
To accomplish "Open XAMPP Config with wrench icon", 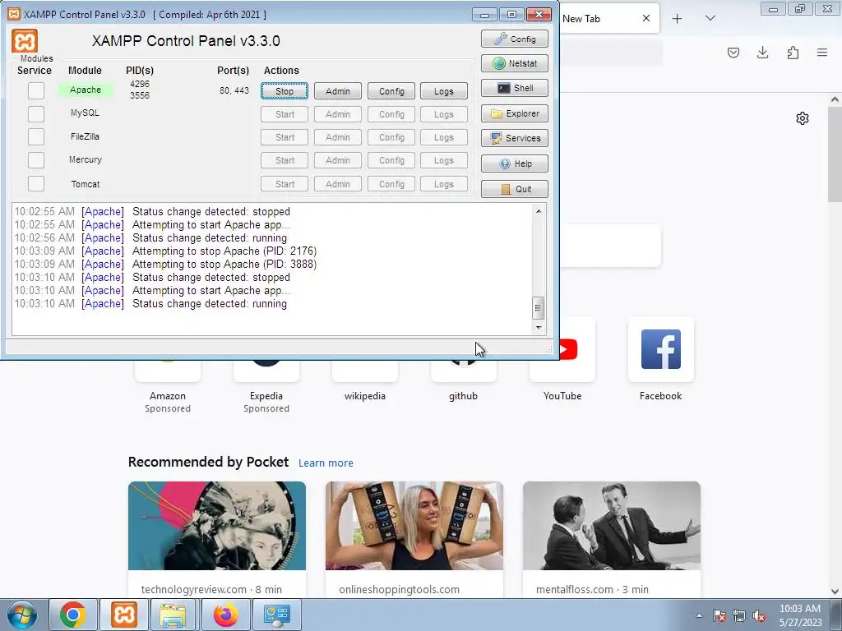I will pyautogui.click(x=515, y=39).
